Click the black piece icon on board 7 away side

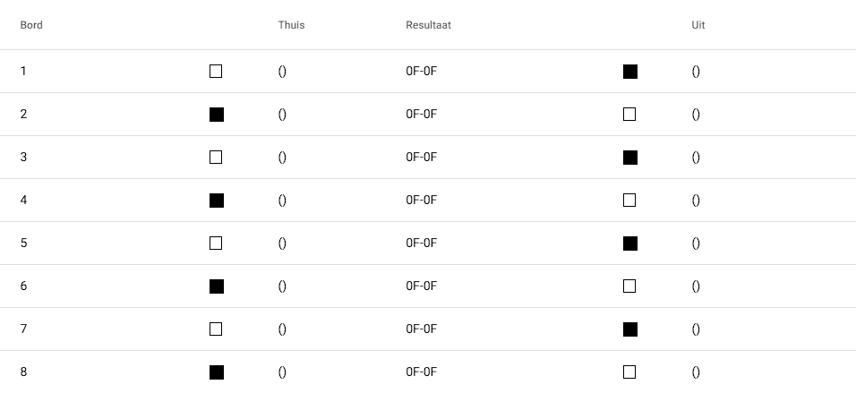(630, 329)
